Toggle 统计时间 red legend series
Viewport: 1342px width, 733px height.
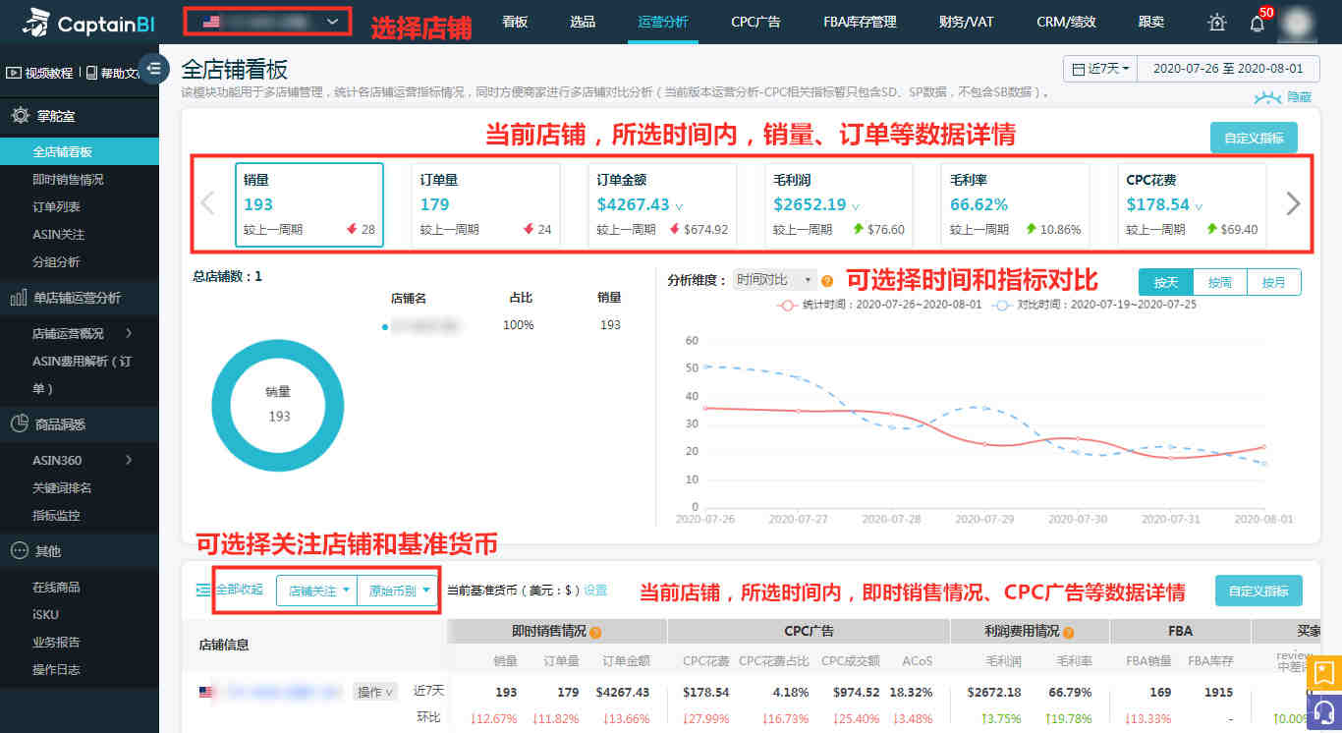pos(879,306)
